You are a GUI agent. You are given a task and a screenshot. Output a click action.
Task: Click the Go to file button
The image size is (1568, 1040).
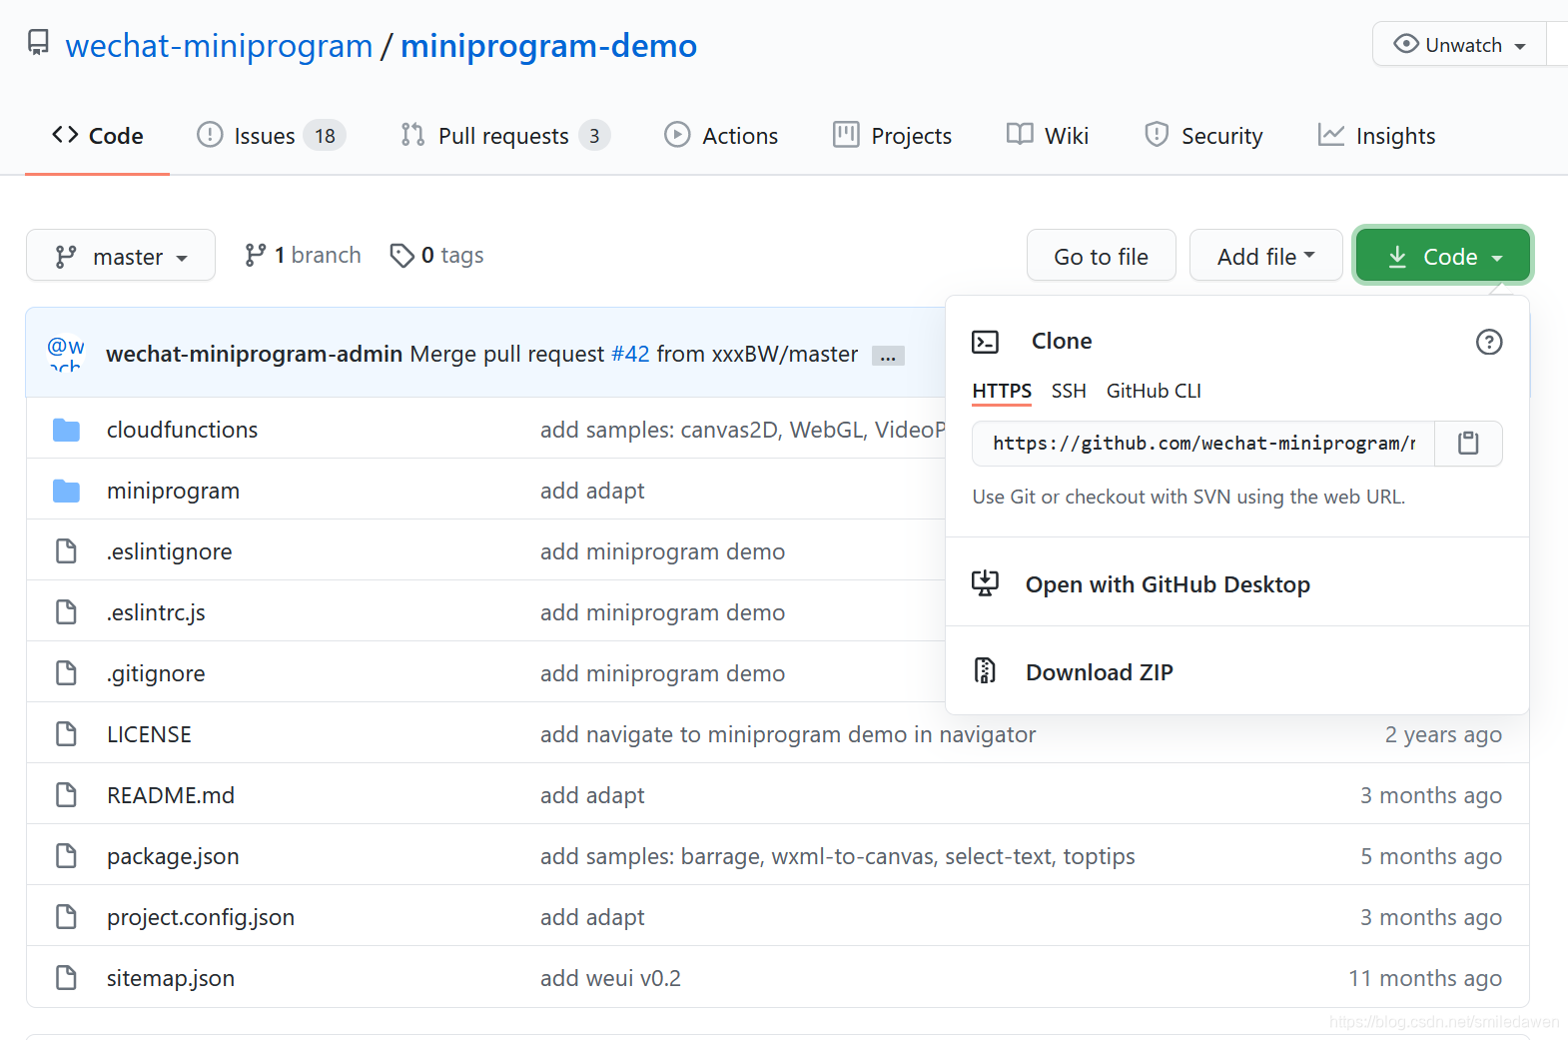coord(1102,257)
